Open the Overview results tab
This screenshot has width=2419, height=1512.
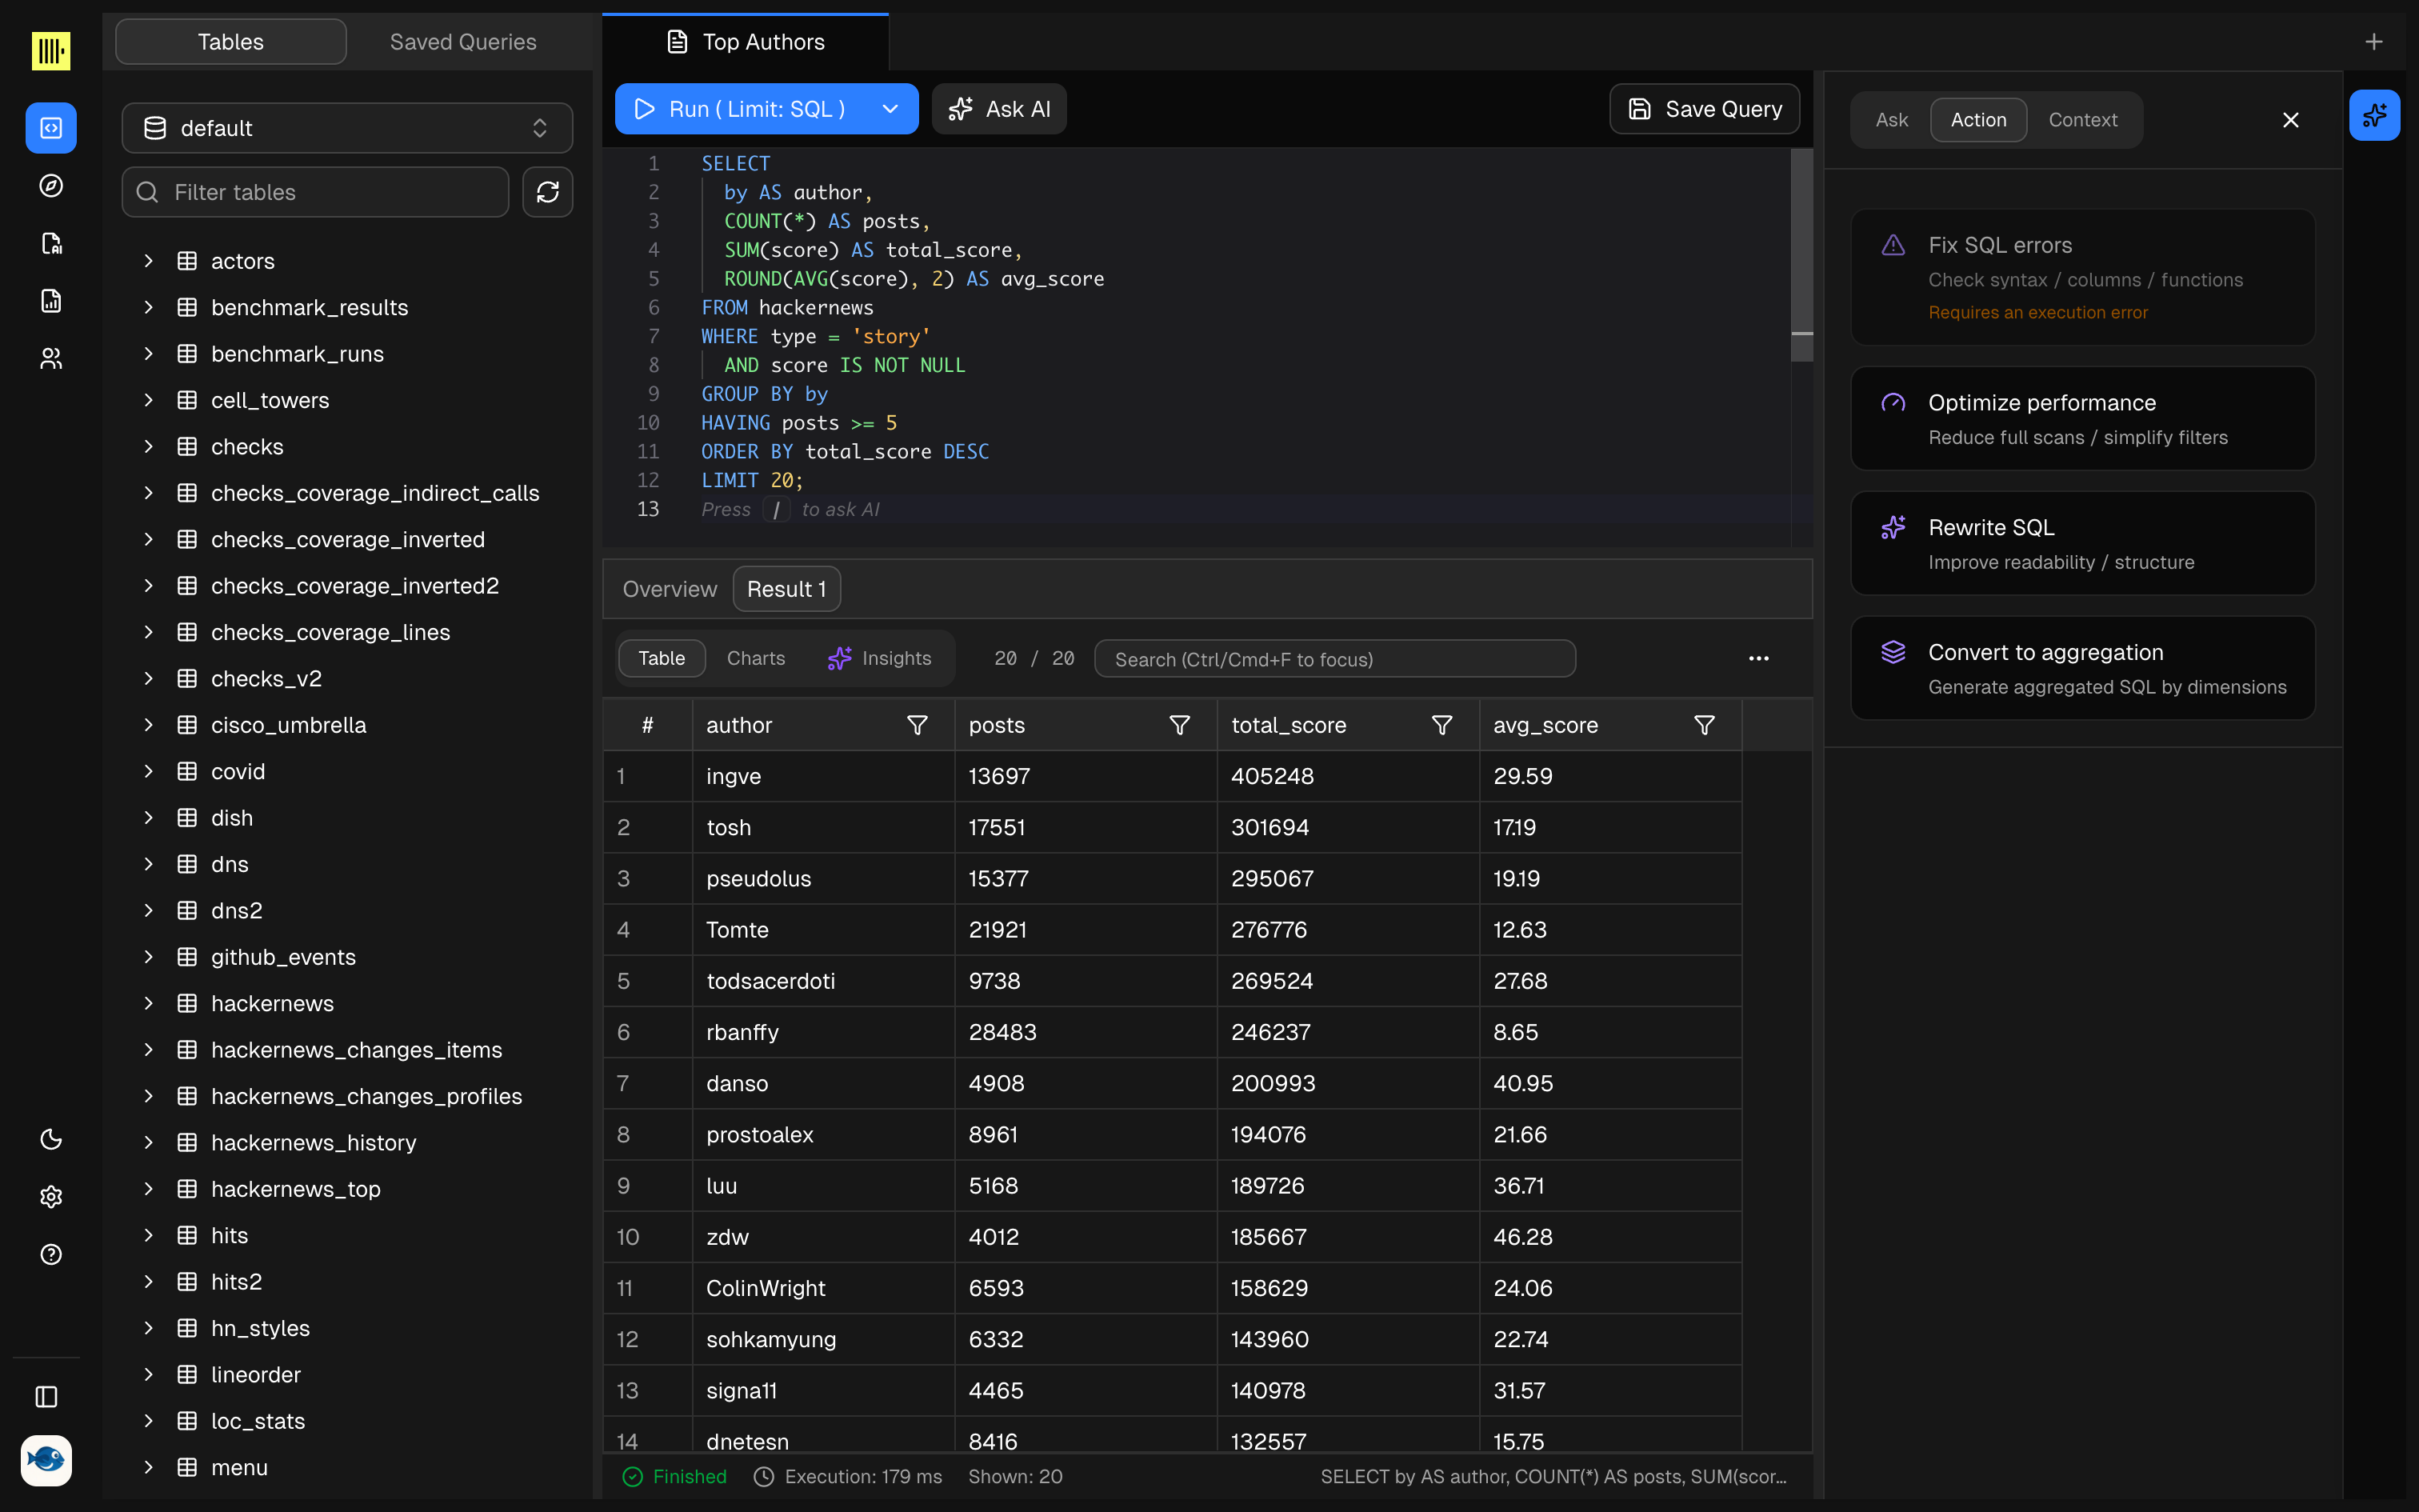670,589
